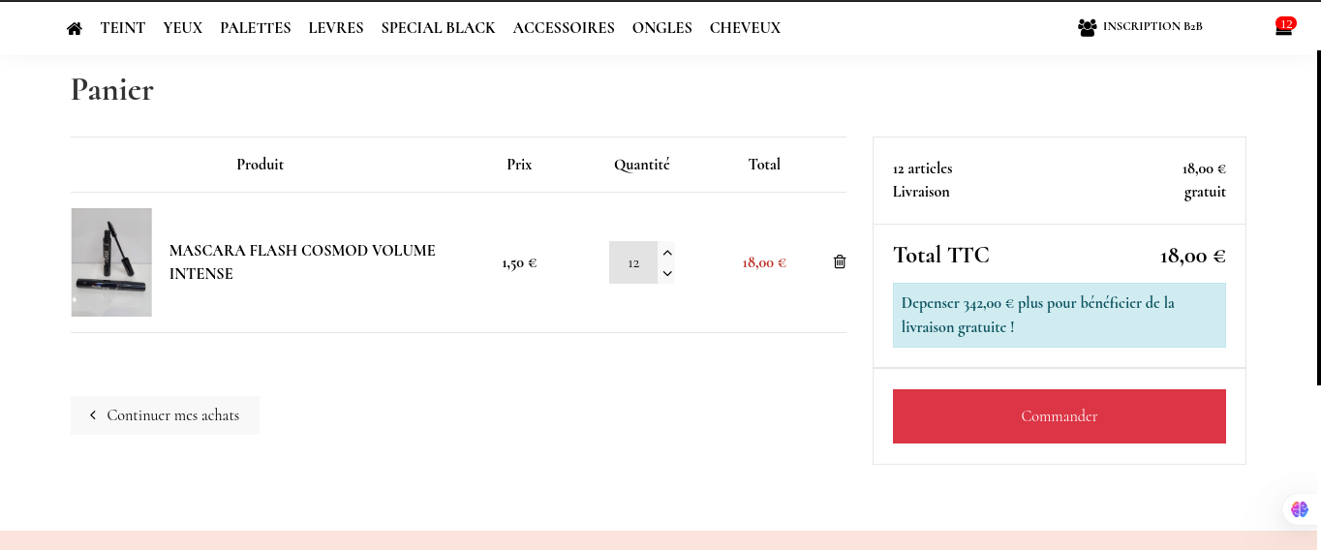1321x550 pixels.
Task: Delete the mascara item with trash icon
Action: click(840, 261)
